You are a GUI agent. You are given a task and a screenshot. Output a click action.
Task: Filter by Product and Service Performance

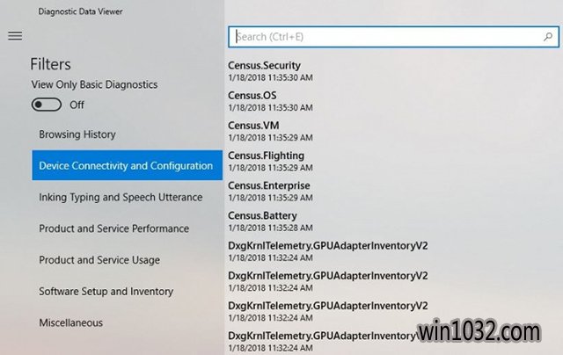(x=113, y=228)
